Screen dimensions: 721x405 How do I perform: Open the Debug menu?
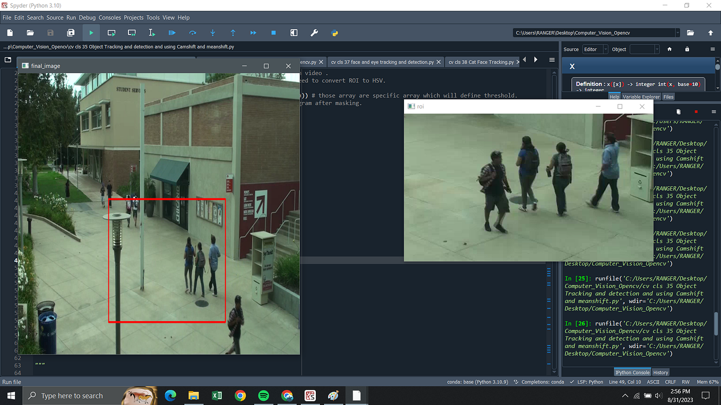click(x=87, y=17)
